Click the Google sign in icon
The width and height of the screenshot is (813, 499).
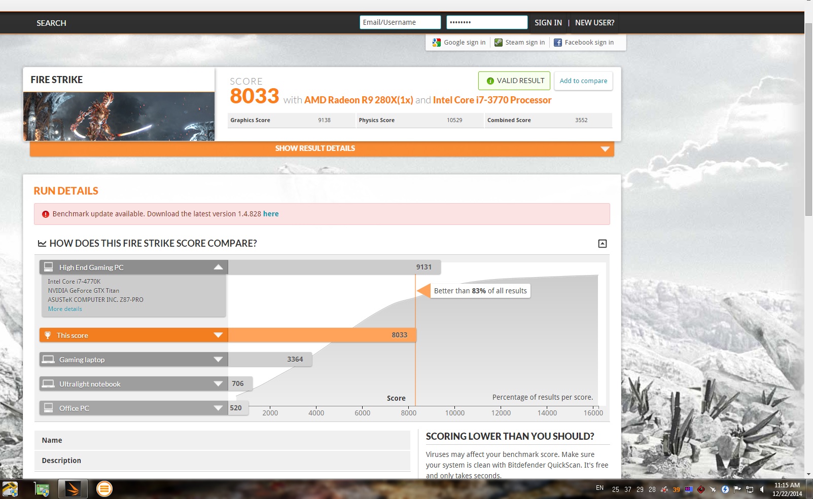click(436, 43)
